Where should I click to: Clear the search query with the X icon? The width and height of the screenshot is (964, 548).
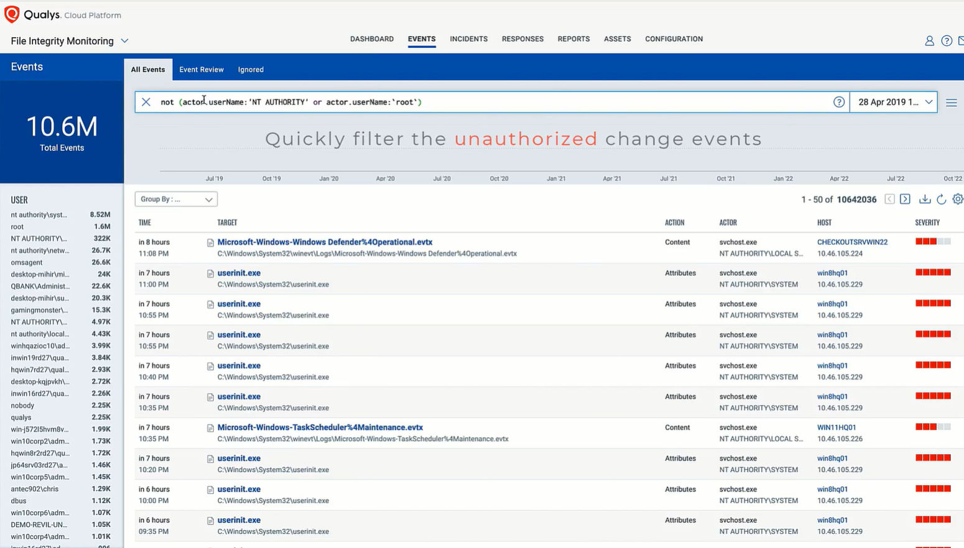(x=146, y=102)
